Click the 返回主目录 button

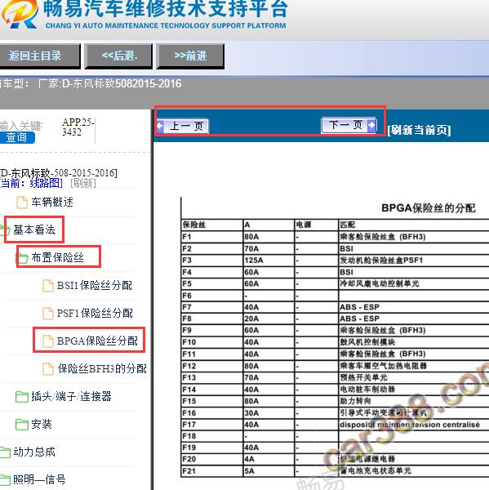[x=39, y=56]
